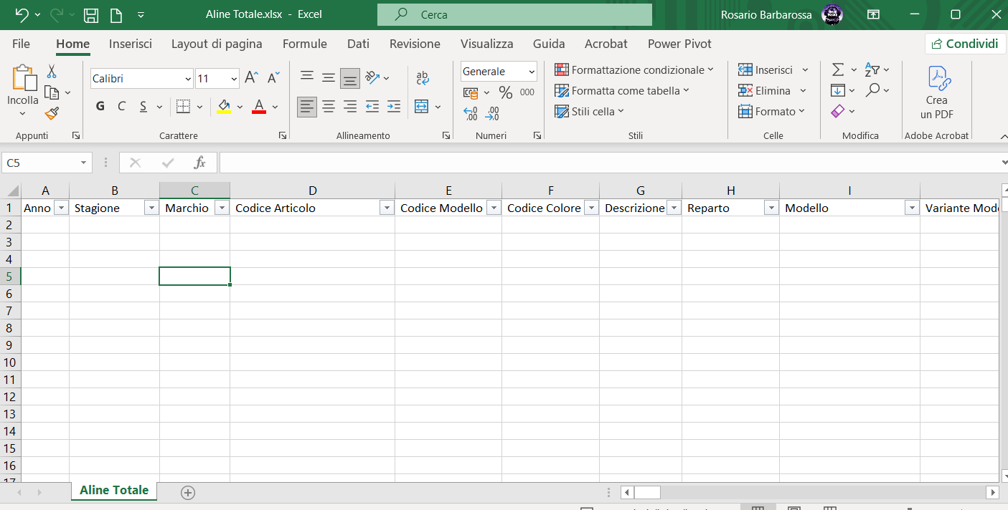Image resolution: width=1008 pixels, height=510 pixels.
Task: Open the Sort and Filter A-Z icon
Action: (872, 69)
